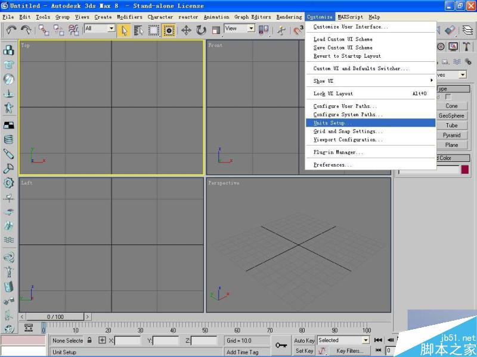Activate the Select and Link tool
The image size is (477, 357).
[45, 30]
